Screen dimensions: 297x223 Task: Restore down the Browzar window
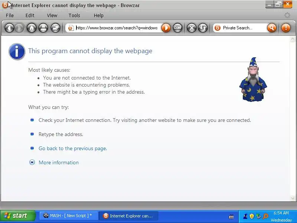pos(278,4)
